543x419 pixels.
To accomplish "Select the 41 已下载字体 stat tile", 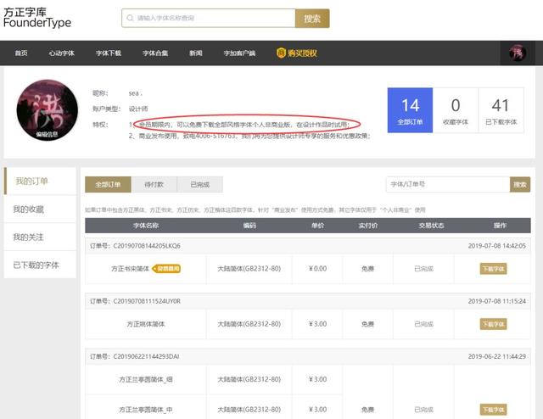I will click(x=501, y=110).
